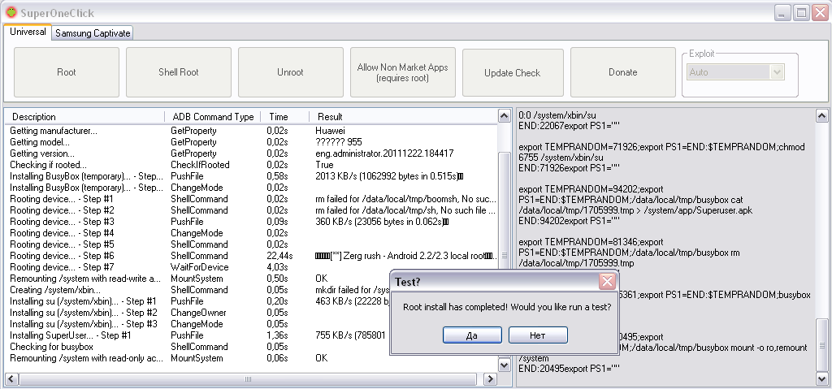Sort by ADB Command Type column header
The height and width of the screenshot is (389, 832).
click(x=214, y=117)
